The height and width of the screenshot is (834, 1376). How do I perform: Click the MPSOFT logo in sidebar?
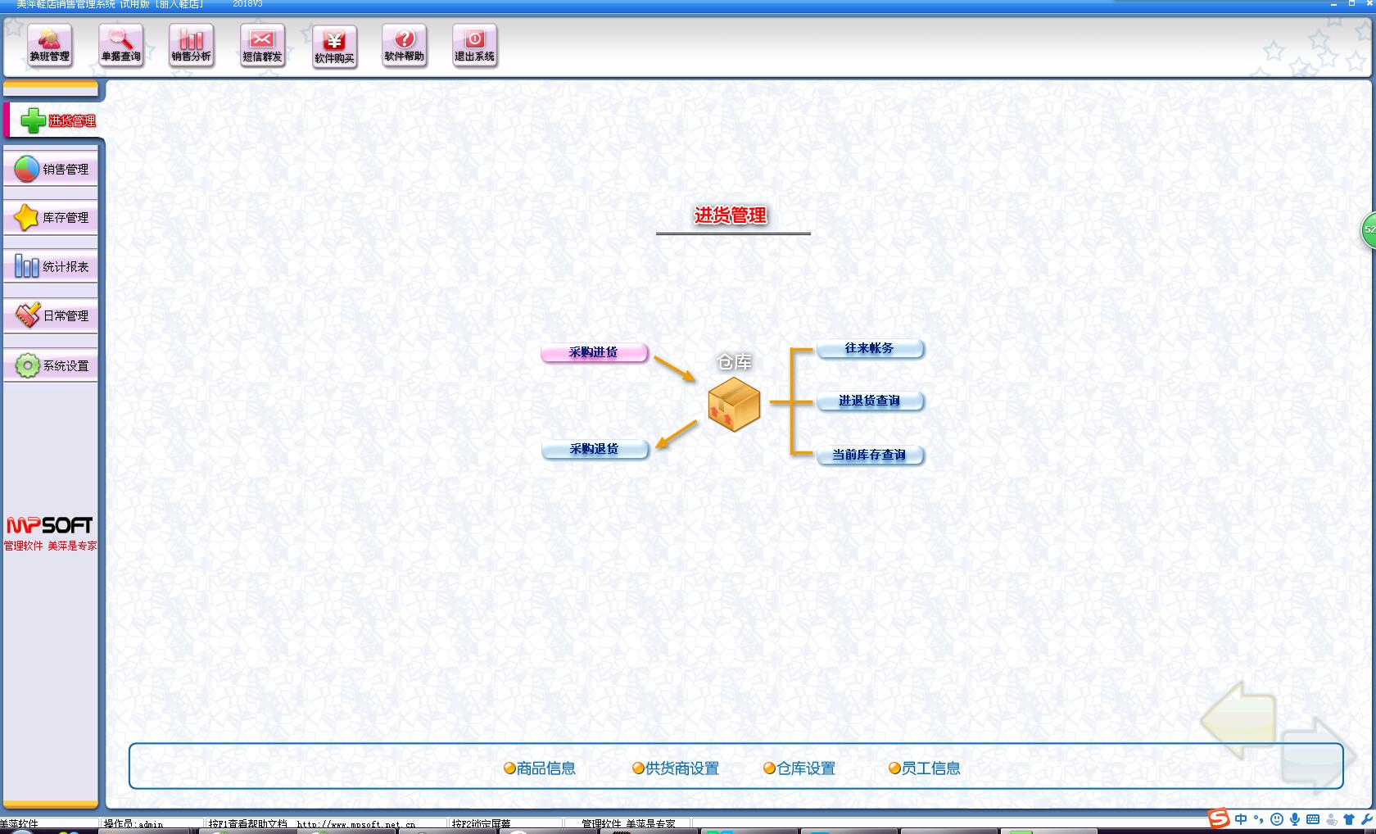(x=50, y=525)
